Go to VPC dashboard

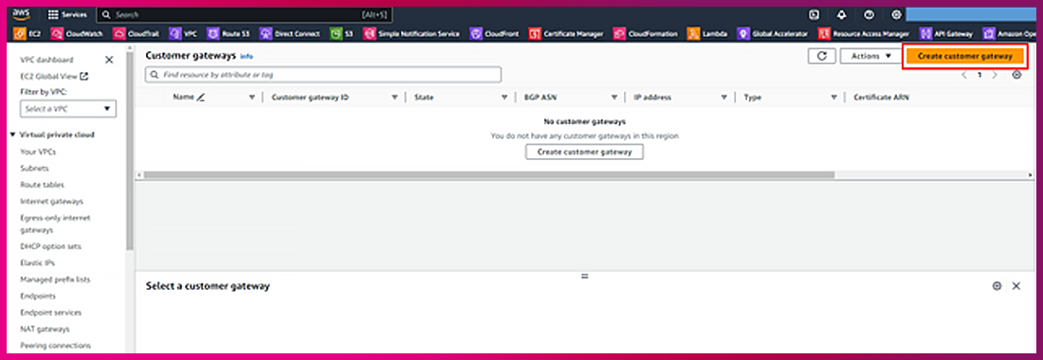pyautogui.click(x=46, y=60)
